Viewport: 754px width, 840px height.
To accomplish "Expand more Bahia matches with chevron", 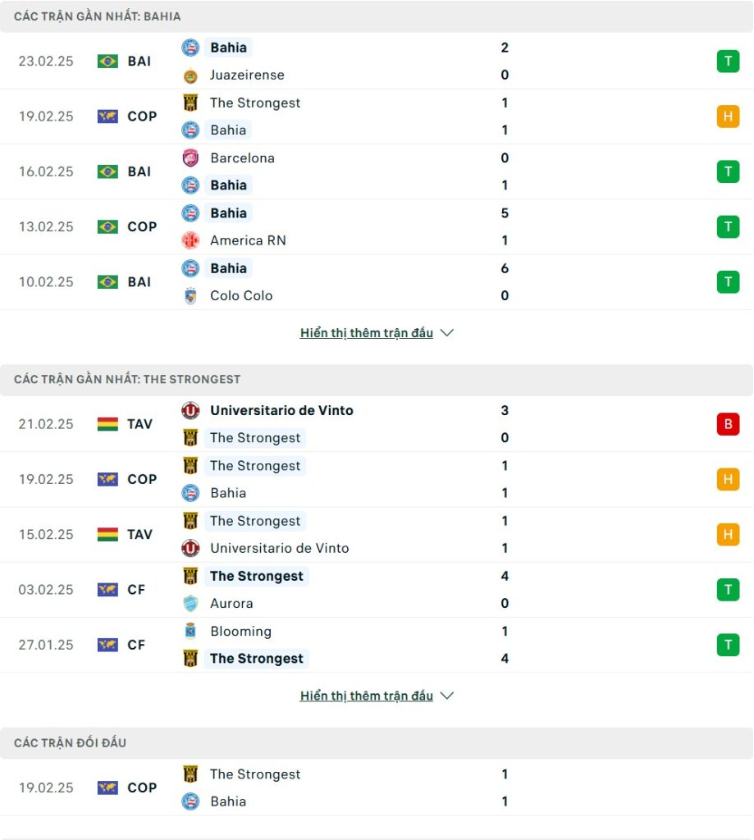I will coord(447,333).
